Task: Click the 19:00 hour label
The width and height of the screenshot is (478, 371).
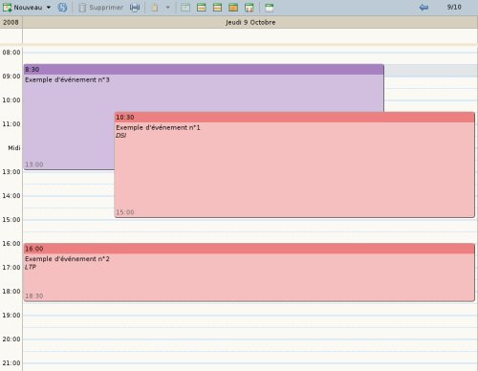Action: click(11, 316)
